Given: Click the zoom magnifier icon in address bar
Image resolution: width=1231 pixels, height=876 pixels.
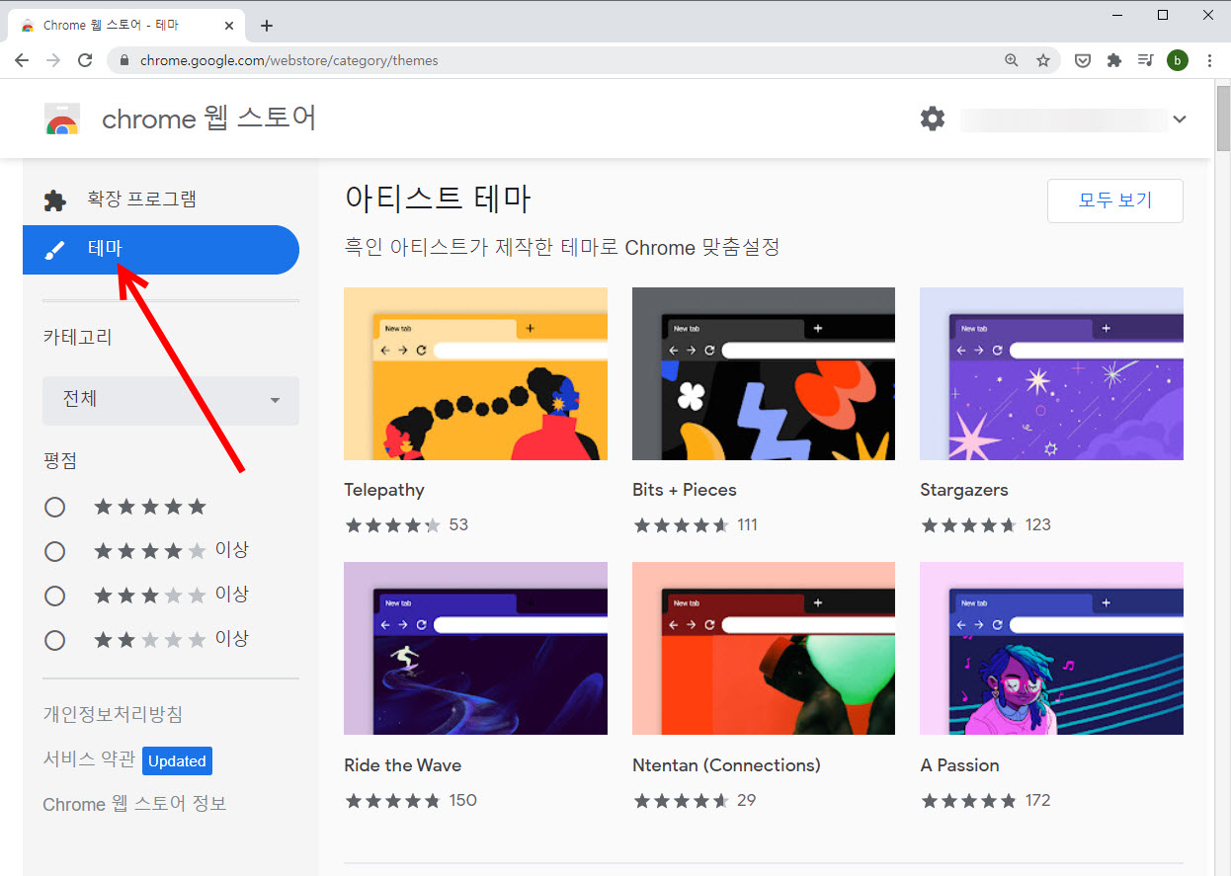Looking at the screenshot, I should (1011, 60).
